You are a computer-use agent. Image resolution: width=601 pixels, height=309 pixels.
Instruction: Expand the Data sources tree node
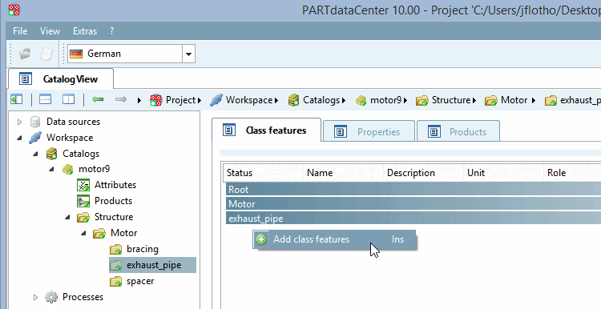pos(19,122)
